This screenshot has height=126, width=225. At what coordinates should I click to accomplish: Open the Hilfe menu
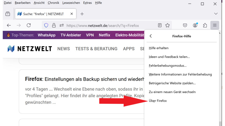pyautogui.click(x=98, y=3)
